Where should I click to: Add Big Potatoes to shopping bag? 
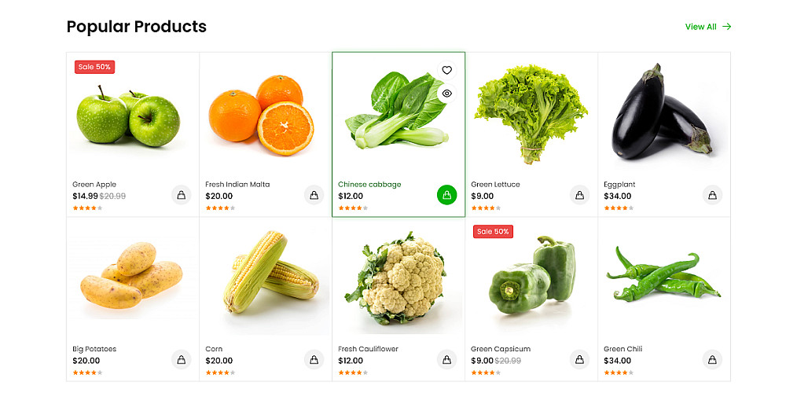click(x=182, y=359)
